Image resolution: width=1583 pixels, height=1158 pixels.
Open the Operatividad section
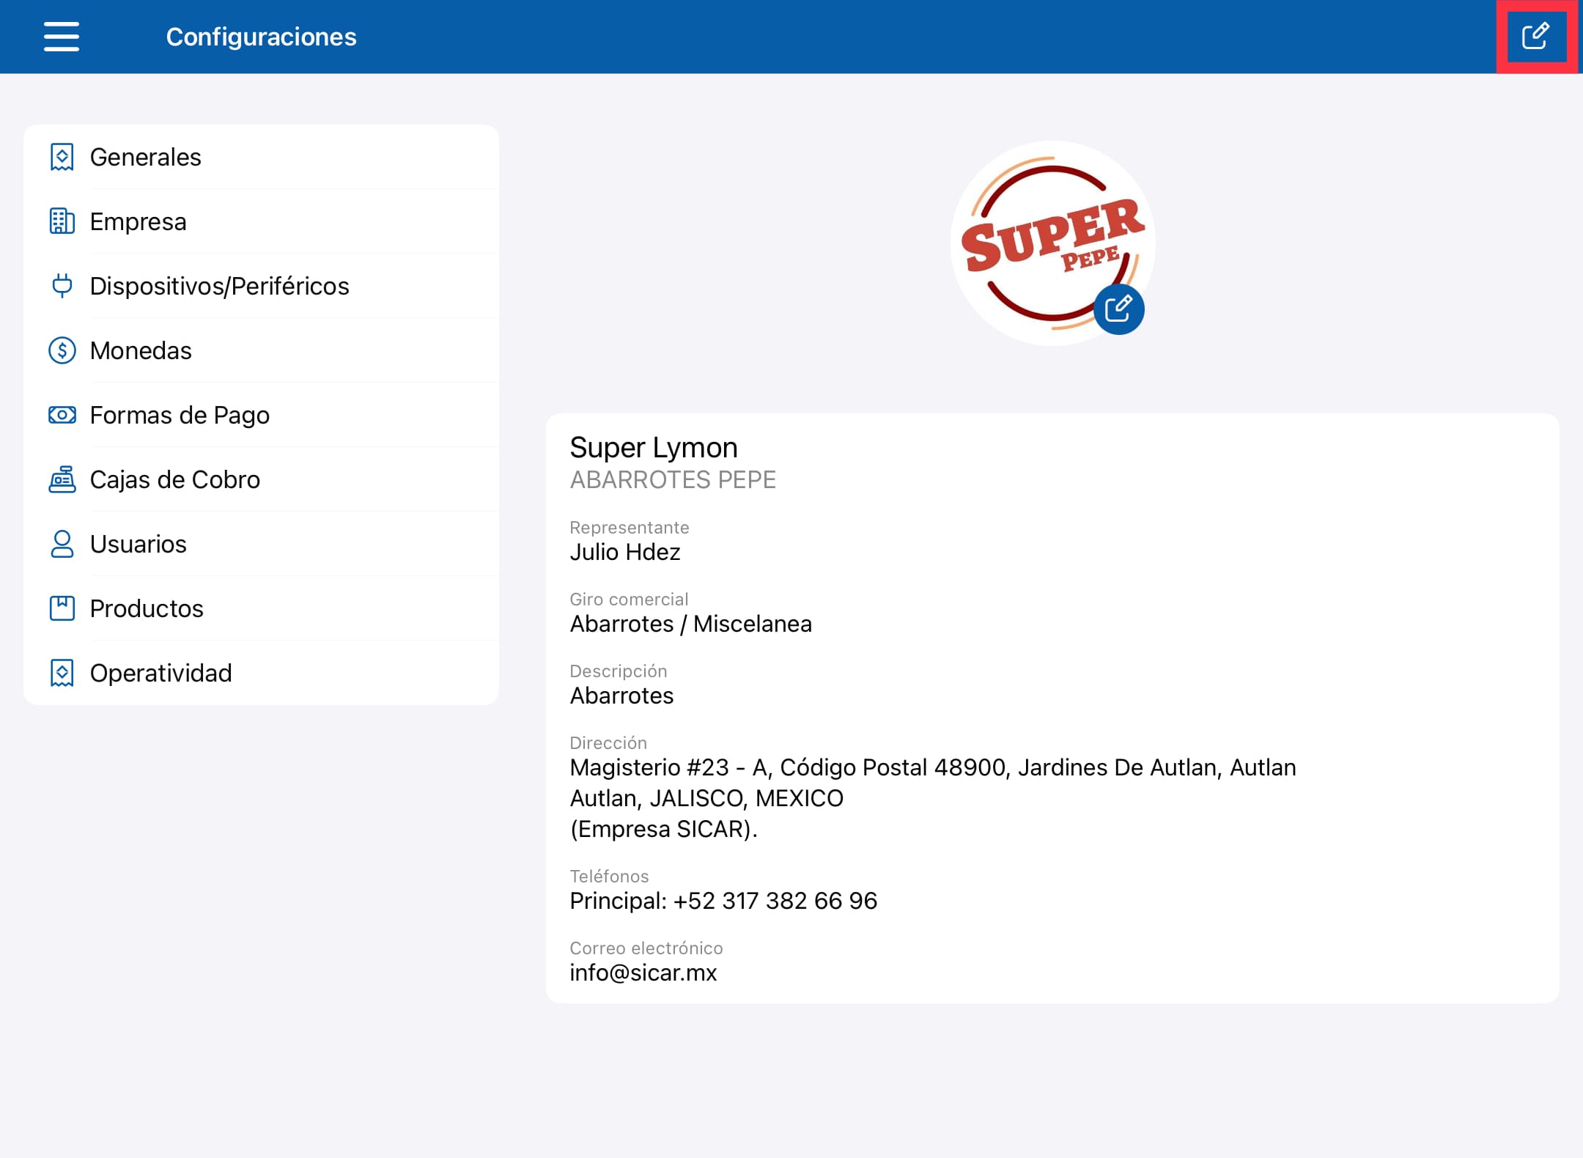click(262, 673)
